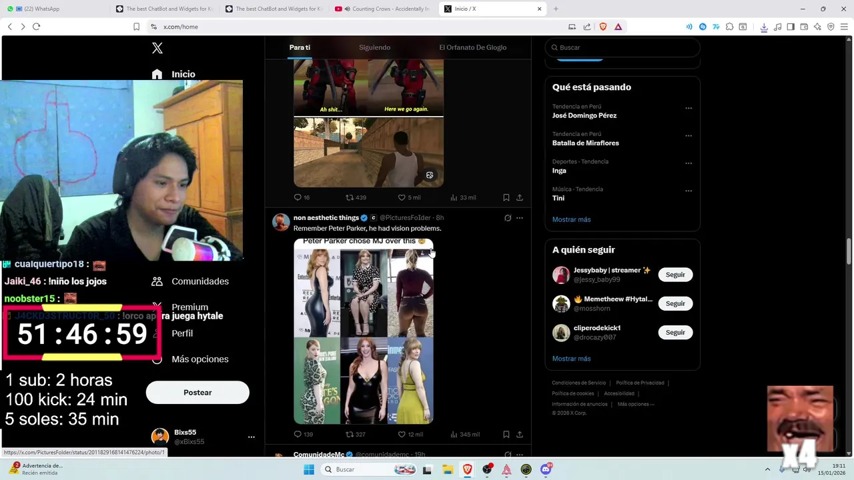Open Discord from the taskbar
Viewport: 854px width, 480px height.
click(546, 469)
